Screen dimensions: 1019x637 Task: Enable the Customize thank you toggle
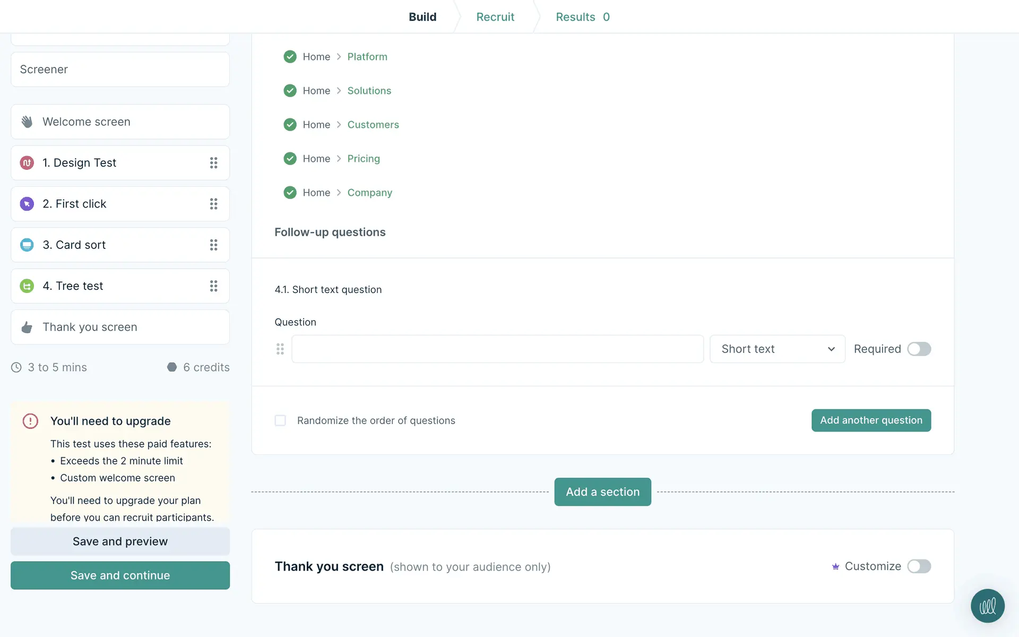click(x=919, y=566)
